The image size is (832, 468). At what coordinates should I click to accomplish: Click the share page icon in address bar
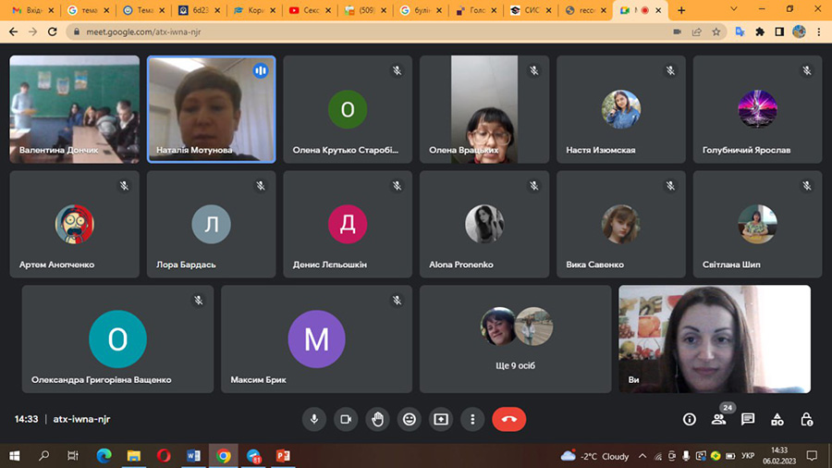(x=697, y=31)
